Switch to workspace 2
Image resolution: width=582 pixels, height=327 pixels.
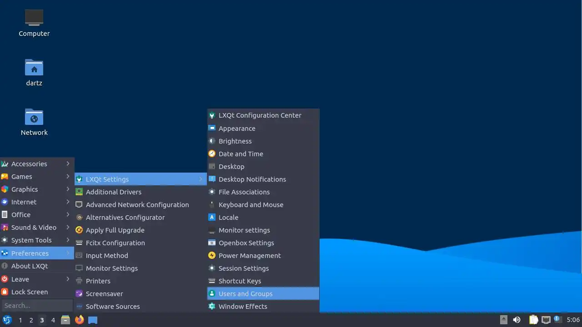[31, 320]
